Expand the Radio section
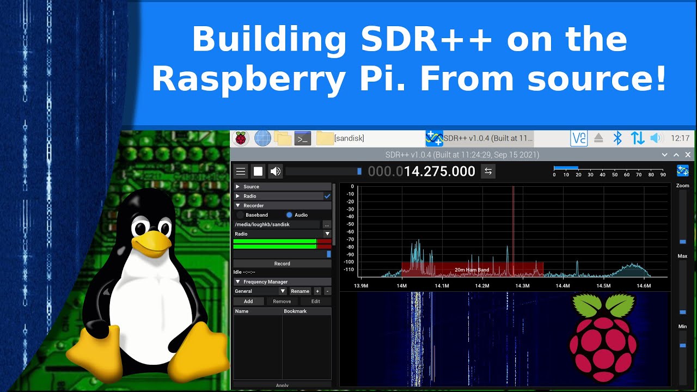Image resolution: width=697 pixels, height=392 pixels. (278, 196)
